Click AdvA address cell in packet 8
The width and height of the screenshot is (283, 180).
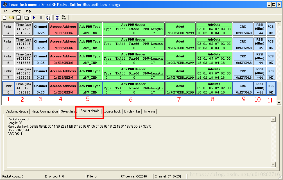(180, 88)
